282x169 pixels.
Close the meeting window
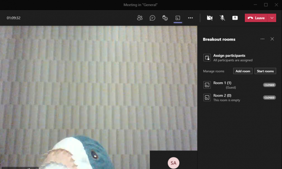pyautogui.click(x=277, y=5)
